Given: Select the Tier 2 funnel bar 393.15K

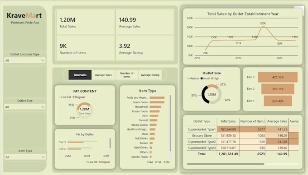Looking at the screenshot, I should pos(278,89).
